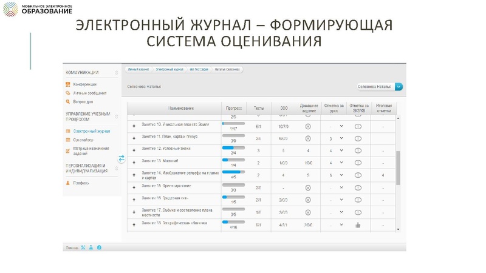Open the lesson mark dropdown for Занятие 11
486x273 pixels.
pos(341,138)
